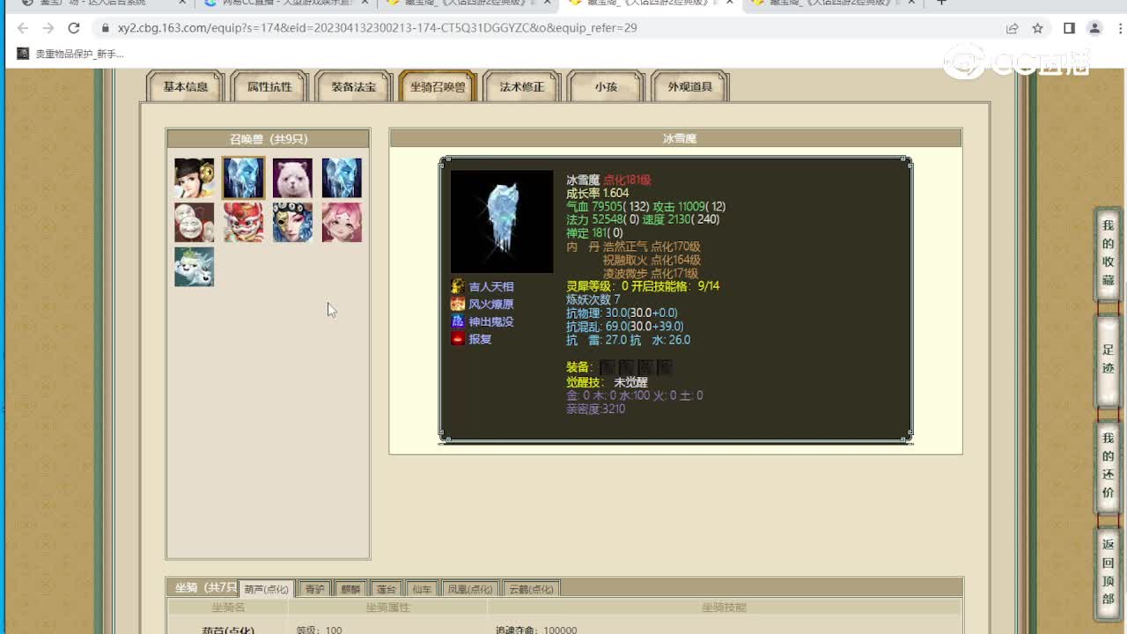Click the browser forward arrow

pyautogui.click(x=48, y=28)
